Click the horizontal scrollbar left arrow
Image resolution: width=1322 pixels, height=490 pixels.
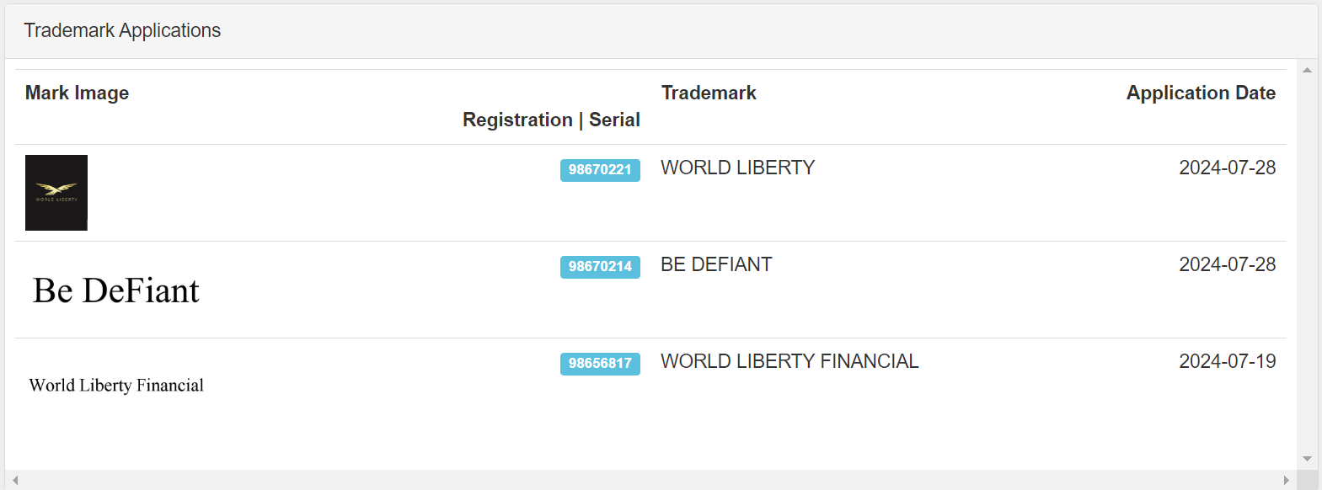click(x=15, y=480)
